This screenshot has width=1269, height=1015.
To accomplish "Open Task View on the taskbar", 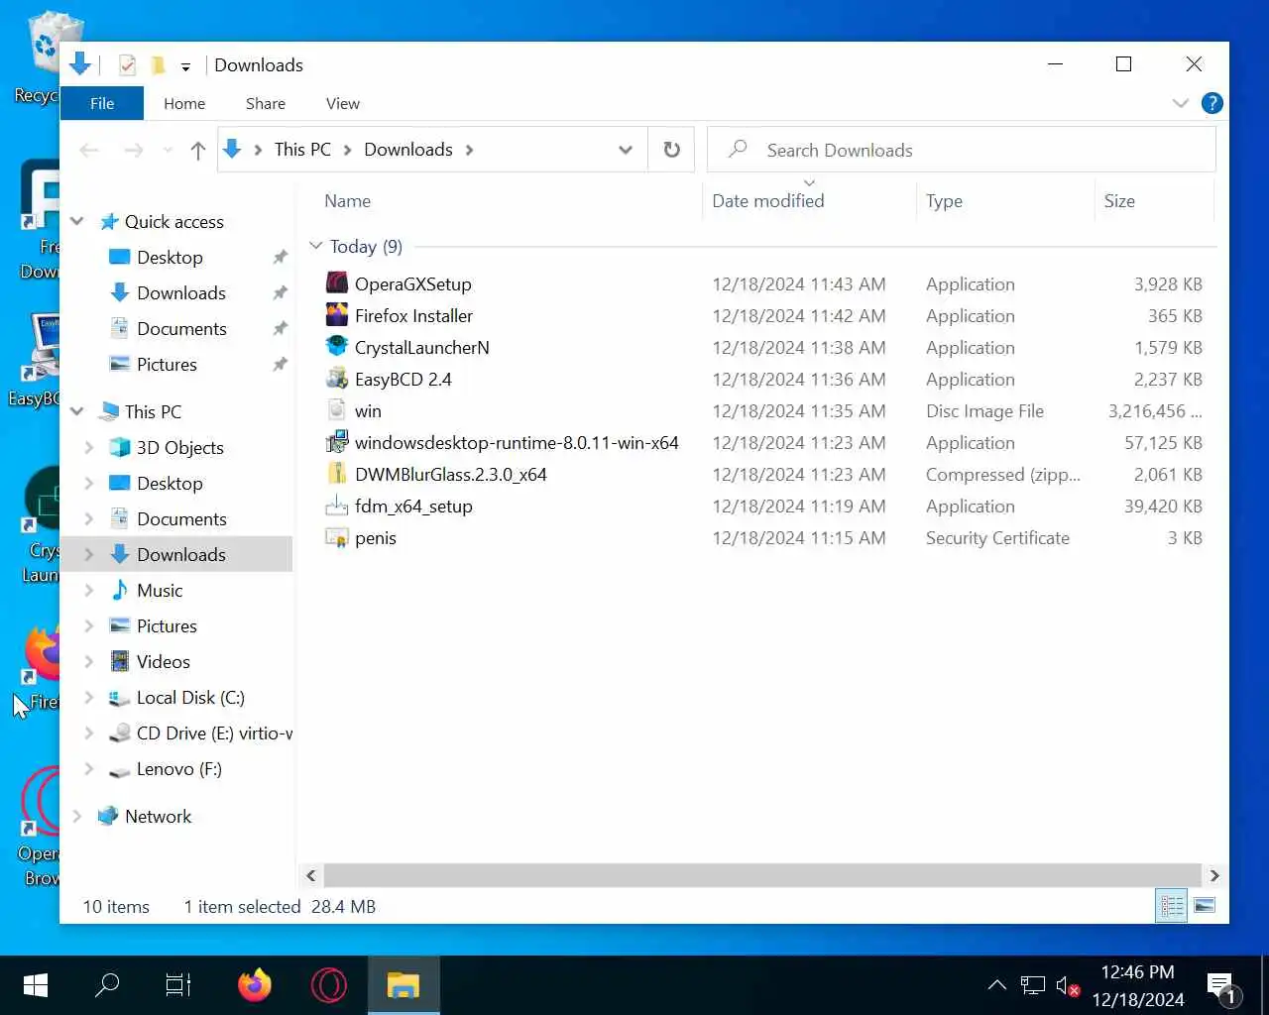I will [178, 985].
